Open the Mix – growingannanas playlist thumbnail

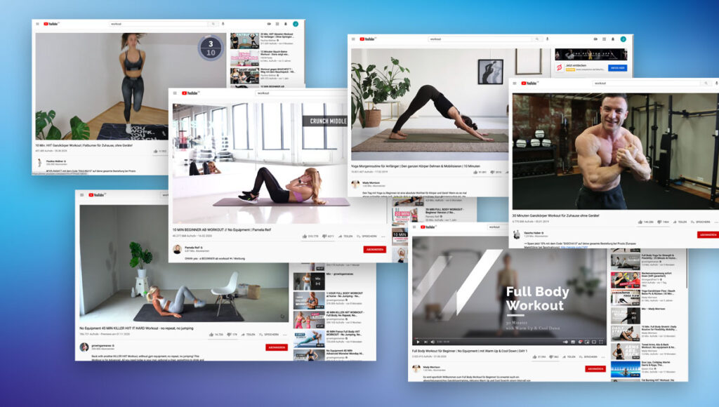coord(309,281)
